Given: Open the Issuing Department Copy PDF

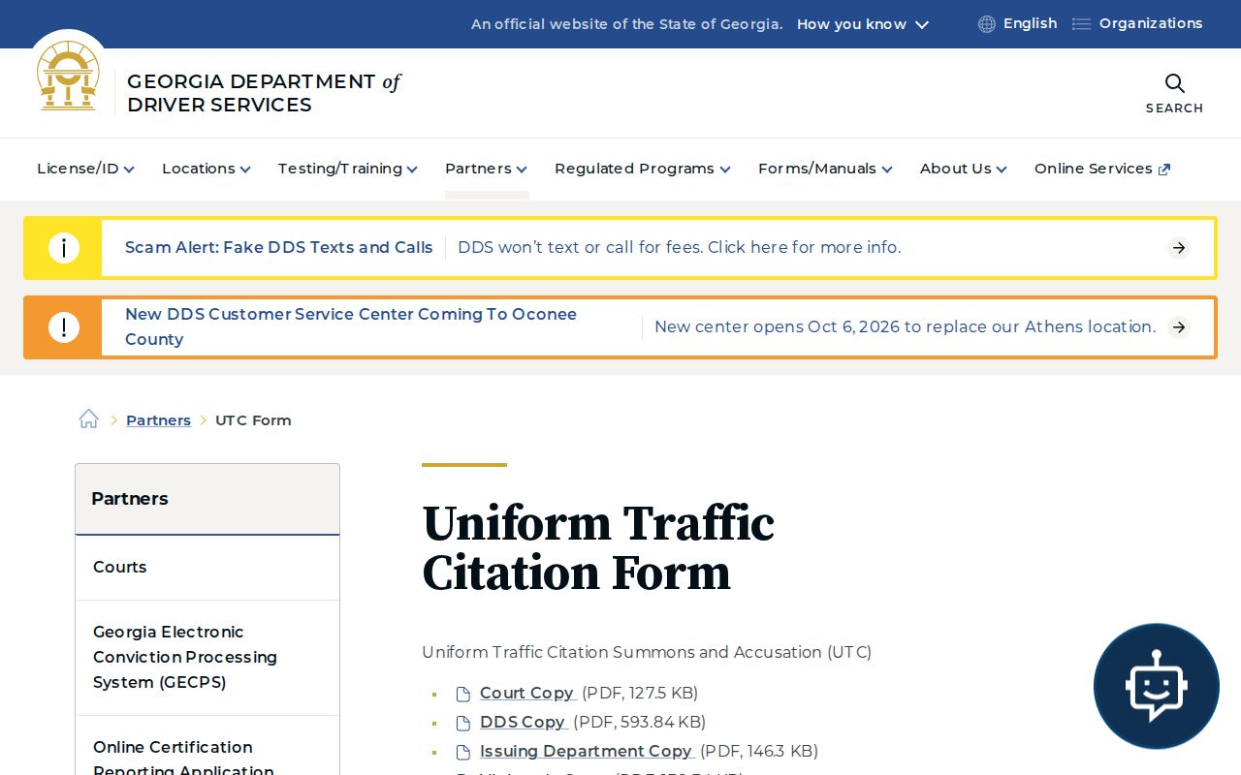Looking at the screenshot, I should point(586,751).
